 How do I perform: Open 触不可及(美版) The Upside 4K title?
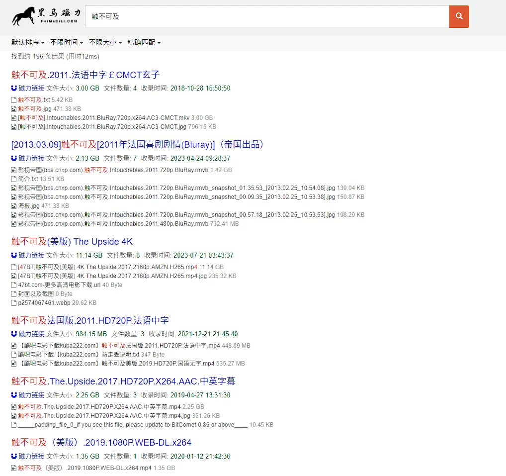pyautogui.click(x=72, y=242)
